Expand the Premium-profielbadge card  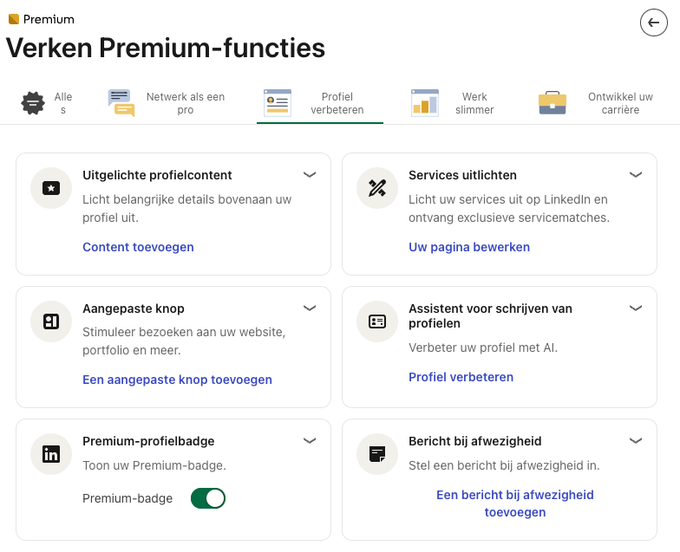[x=310, y=440]
